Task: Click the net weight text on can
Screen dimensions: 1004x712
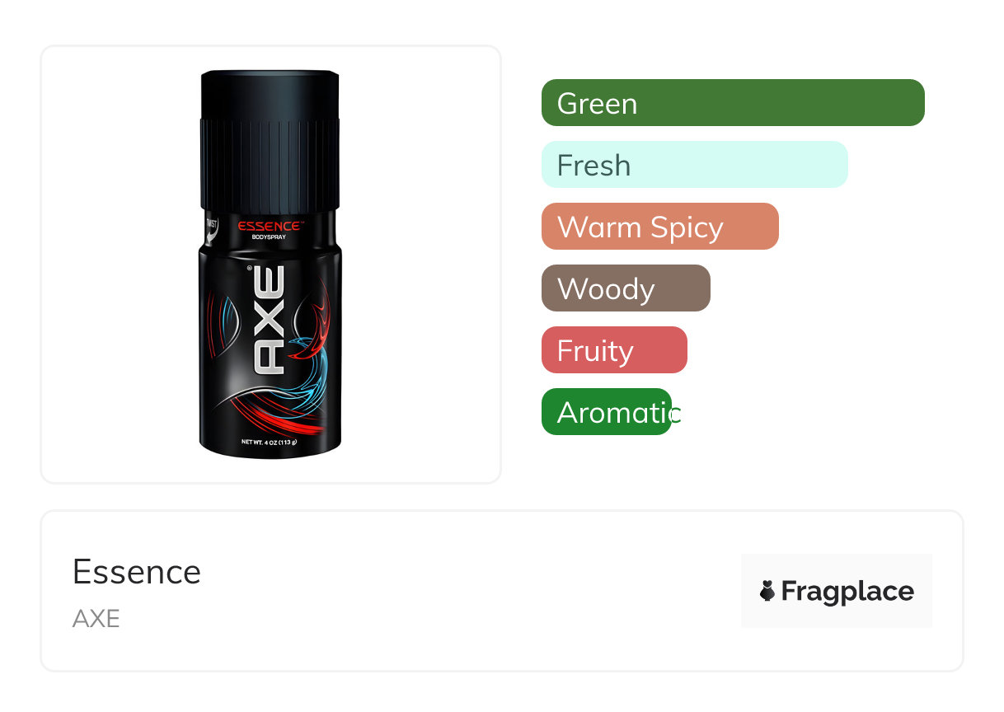Action: [269, 443]
